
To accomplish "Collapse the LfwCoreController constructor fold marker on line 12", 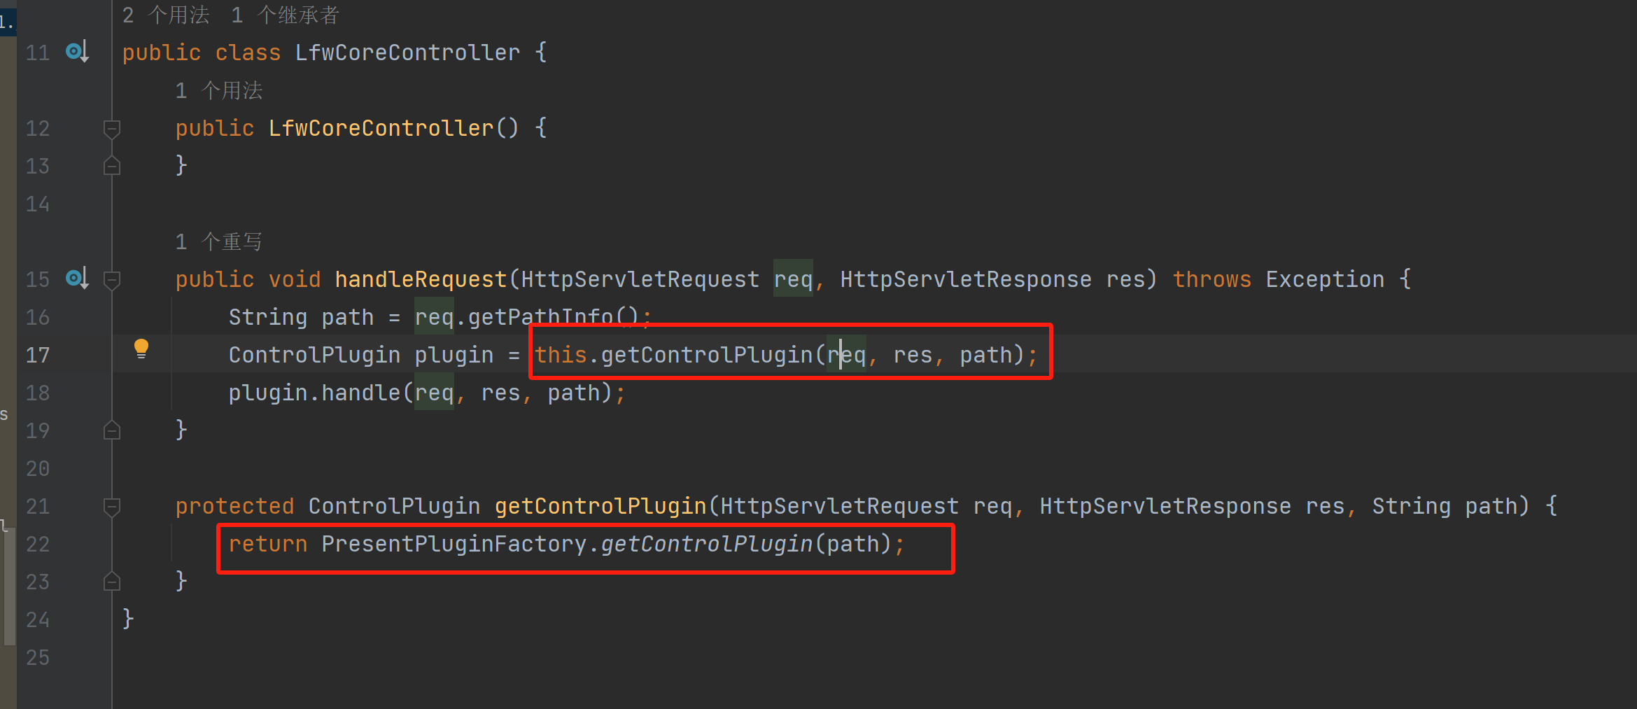I will [x=111, y=129].
